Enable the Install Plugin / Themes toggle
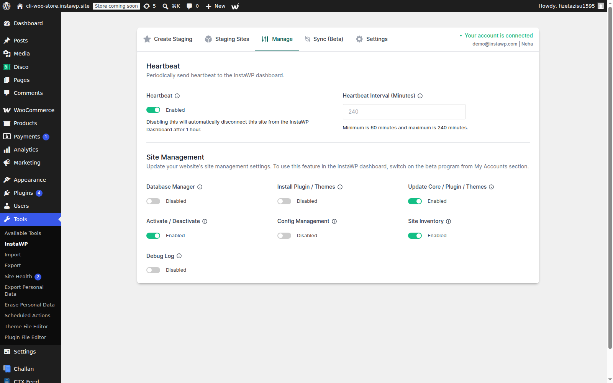Viewport: 613px width, 383px height. point(284,201)
